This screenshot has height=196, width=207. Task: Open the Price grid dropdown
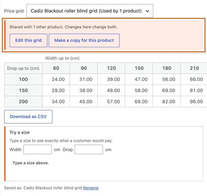point(90,11)
